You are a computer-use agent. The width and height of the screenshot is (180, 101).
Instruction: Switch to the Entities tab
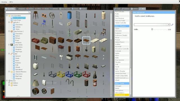click(30, 9)
